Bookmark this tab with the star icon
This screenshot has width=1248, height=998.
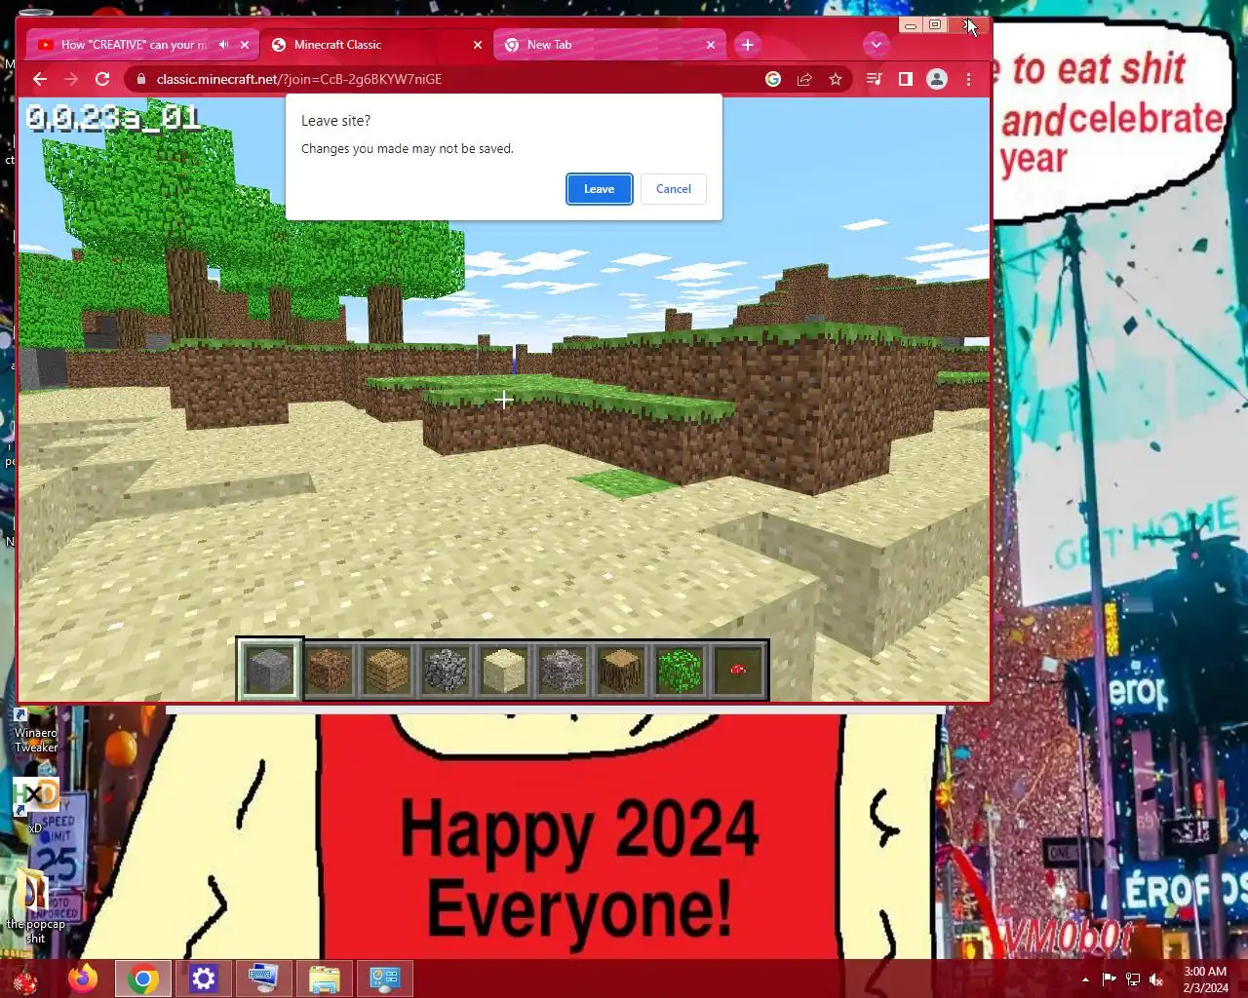point(836,79)
